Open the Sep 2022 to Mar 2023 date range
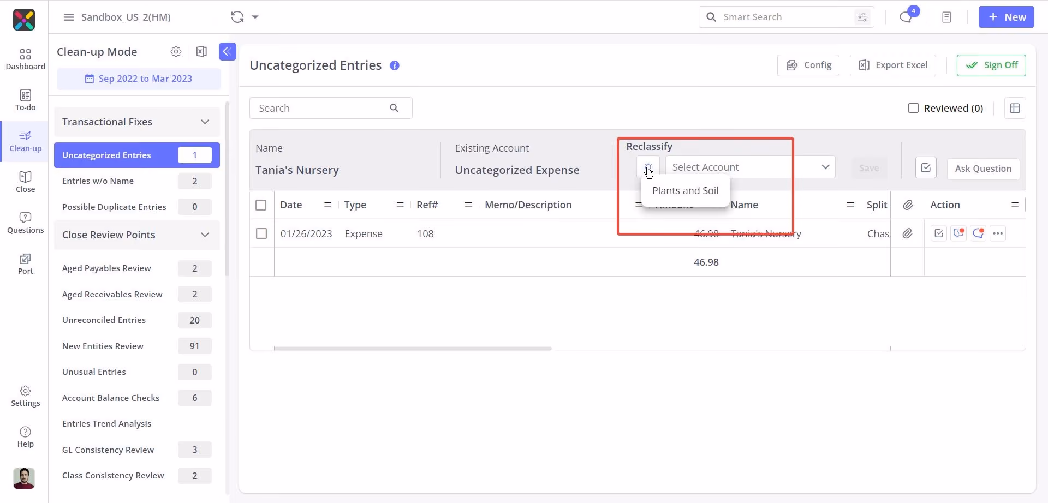Viewport: 1048px width, 503px height. tap(139, 79)
